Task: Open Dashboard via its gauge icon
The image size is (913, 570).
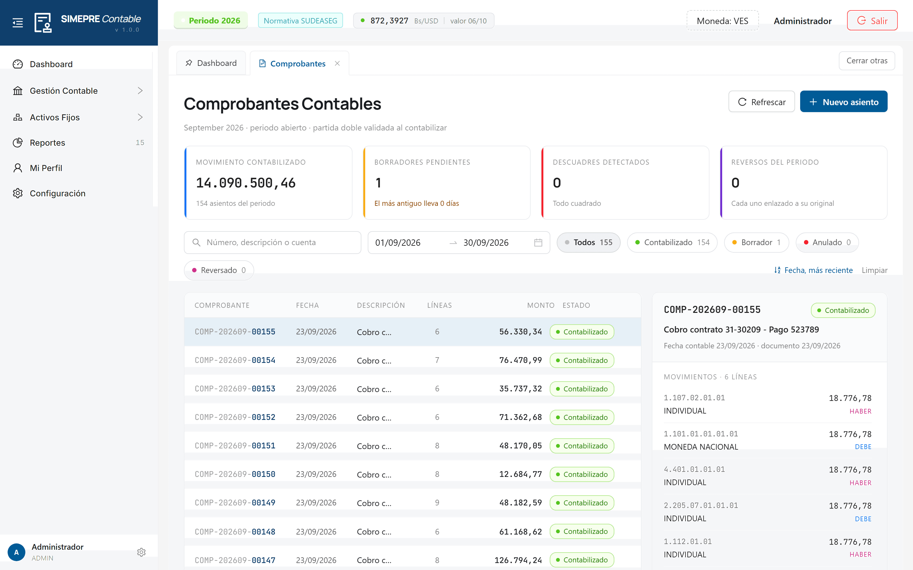Action: click(x=18, y=64)
